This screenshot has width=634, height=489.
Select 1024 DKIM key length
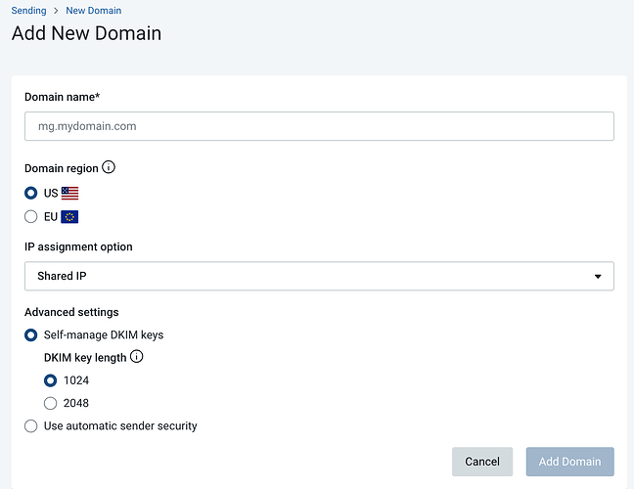click(x=51, y=380)
